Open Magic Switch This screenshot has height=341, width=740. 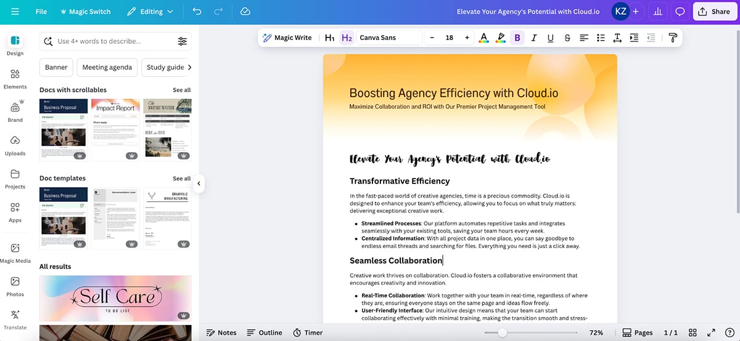84,12
